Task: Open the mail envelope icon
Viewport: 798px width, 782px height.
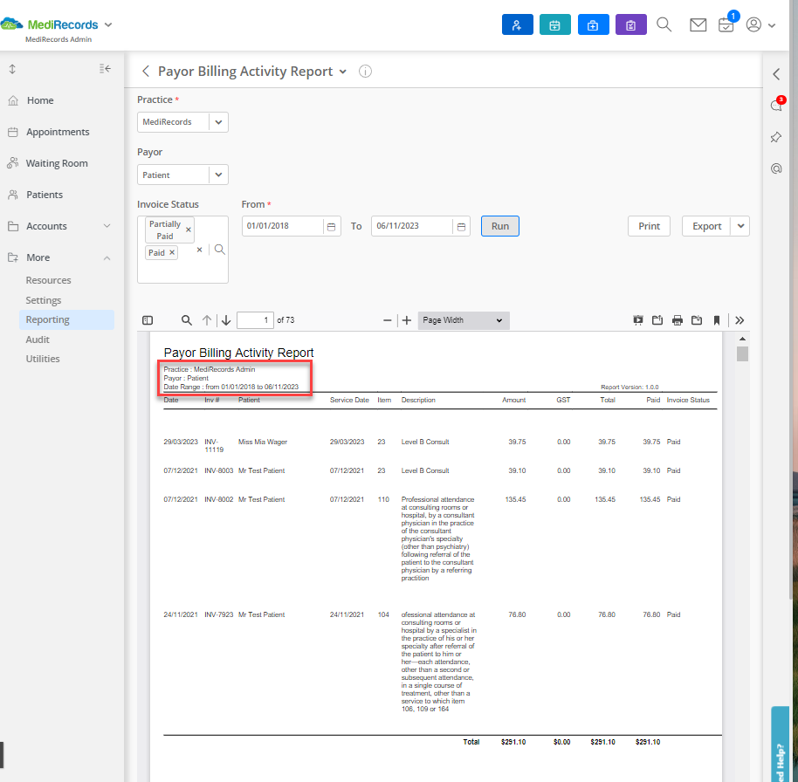Action: 698,24
